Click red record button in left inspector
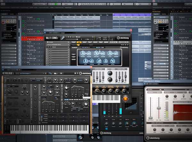This screenshot has height=142, width=192. pyautogui.click(x=3, y=22)
